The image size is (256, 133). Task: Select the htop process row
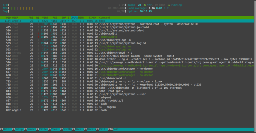[127, 21]
